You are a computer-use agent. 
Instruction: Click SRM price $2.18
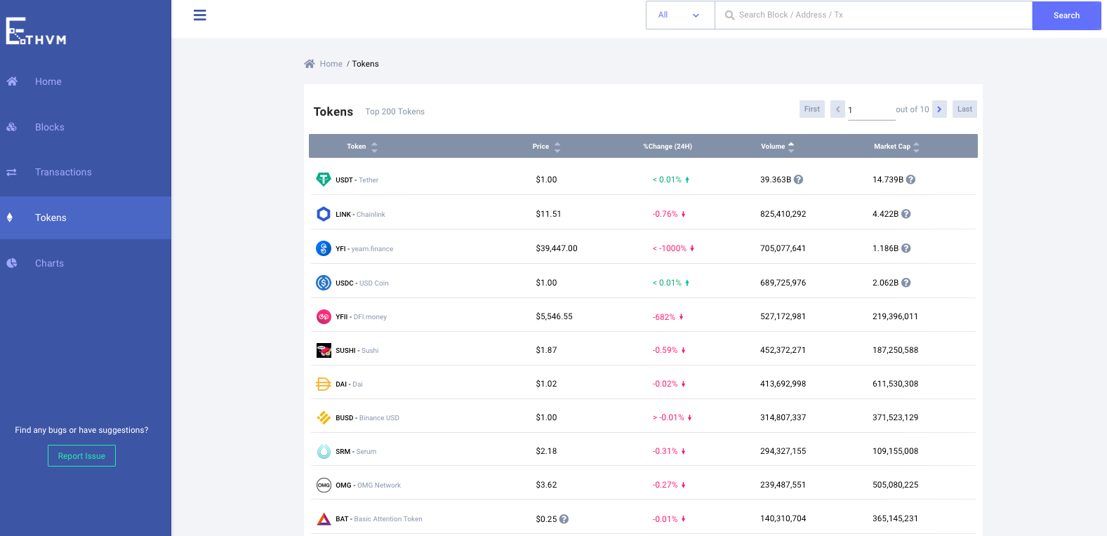(x=546, y=451)
